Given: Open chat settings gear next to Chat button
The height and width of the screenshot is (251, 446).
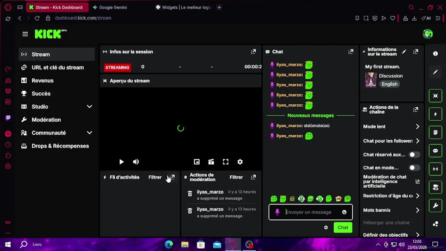Looking at the screenshot, I should (326, 227).
